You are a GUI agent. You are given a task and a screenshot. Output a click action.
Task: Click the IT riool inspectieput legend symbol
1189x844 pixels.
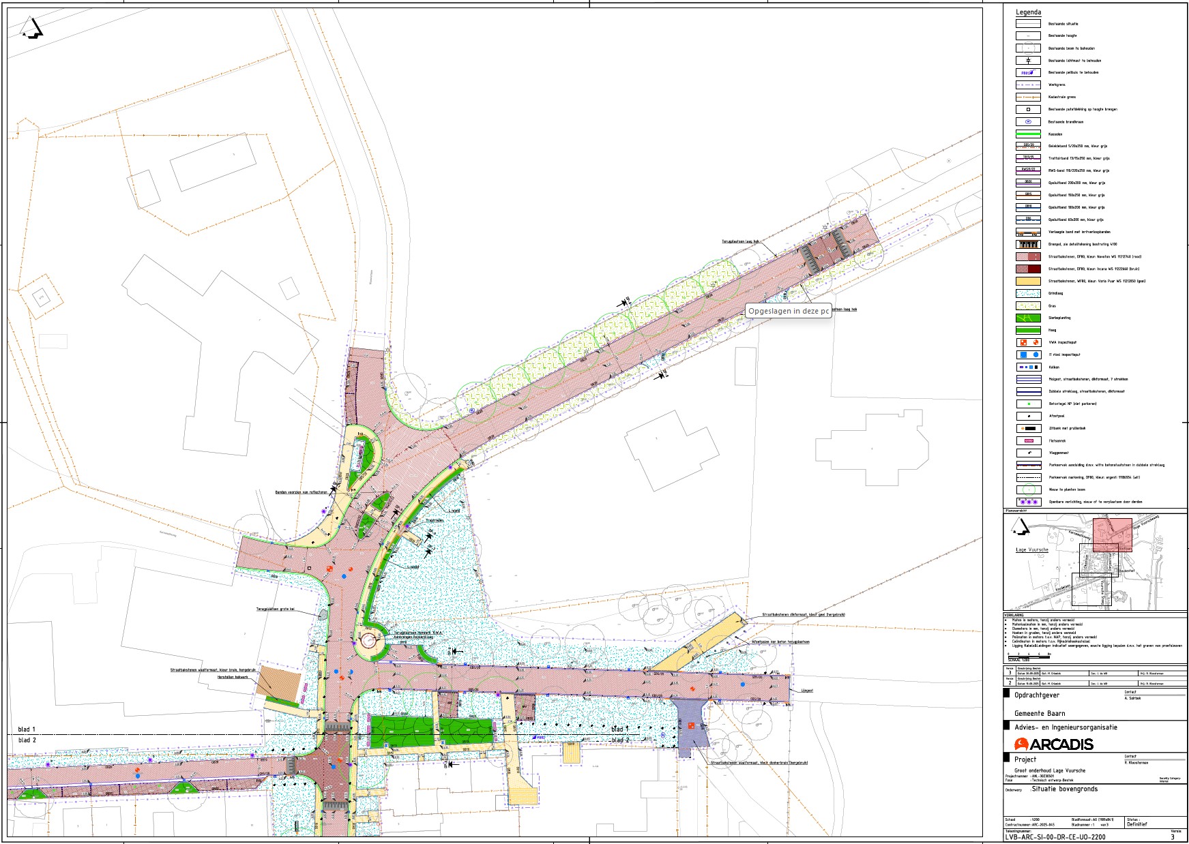point(1028,355)
